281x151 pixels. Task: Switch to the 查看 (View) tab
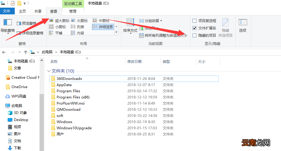(54, 11)
